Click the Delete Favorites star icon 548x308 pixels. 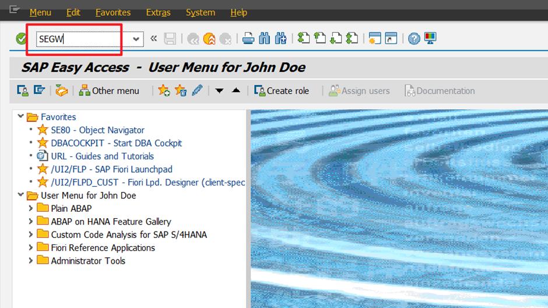tap(181, 90)
